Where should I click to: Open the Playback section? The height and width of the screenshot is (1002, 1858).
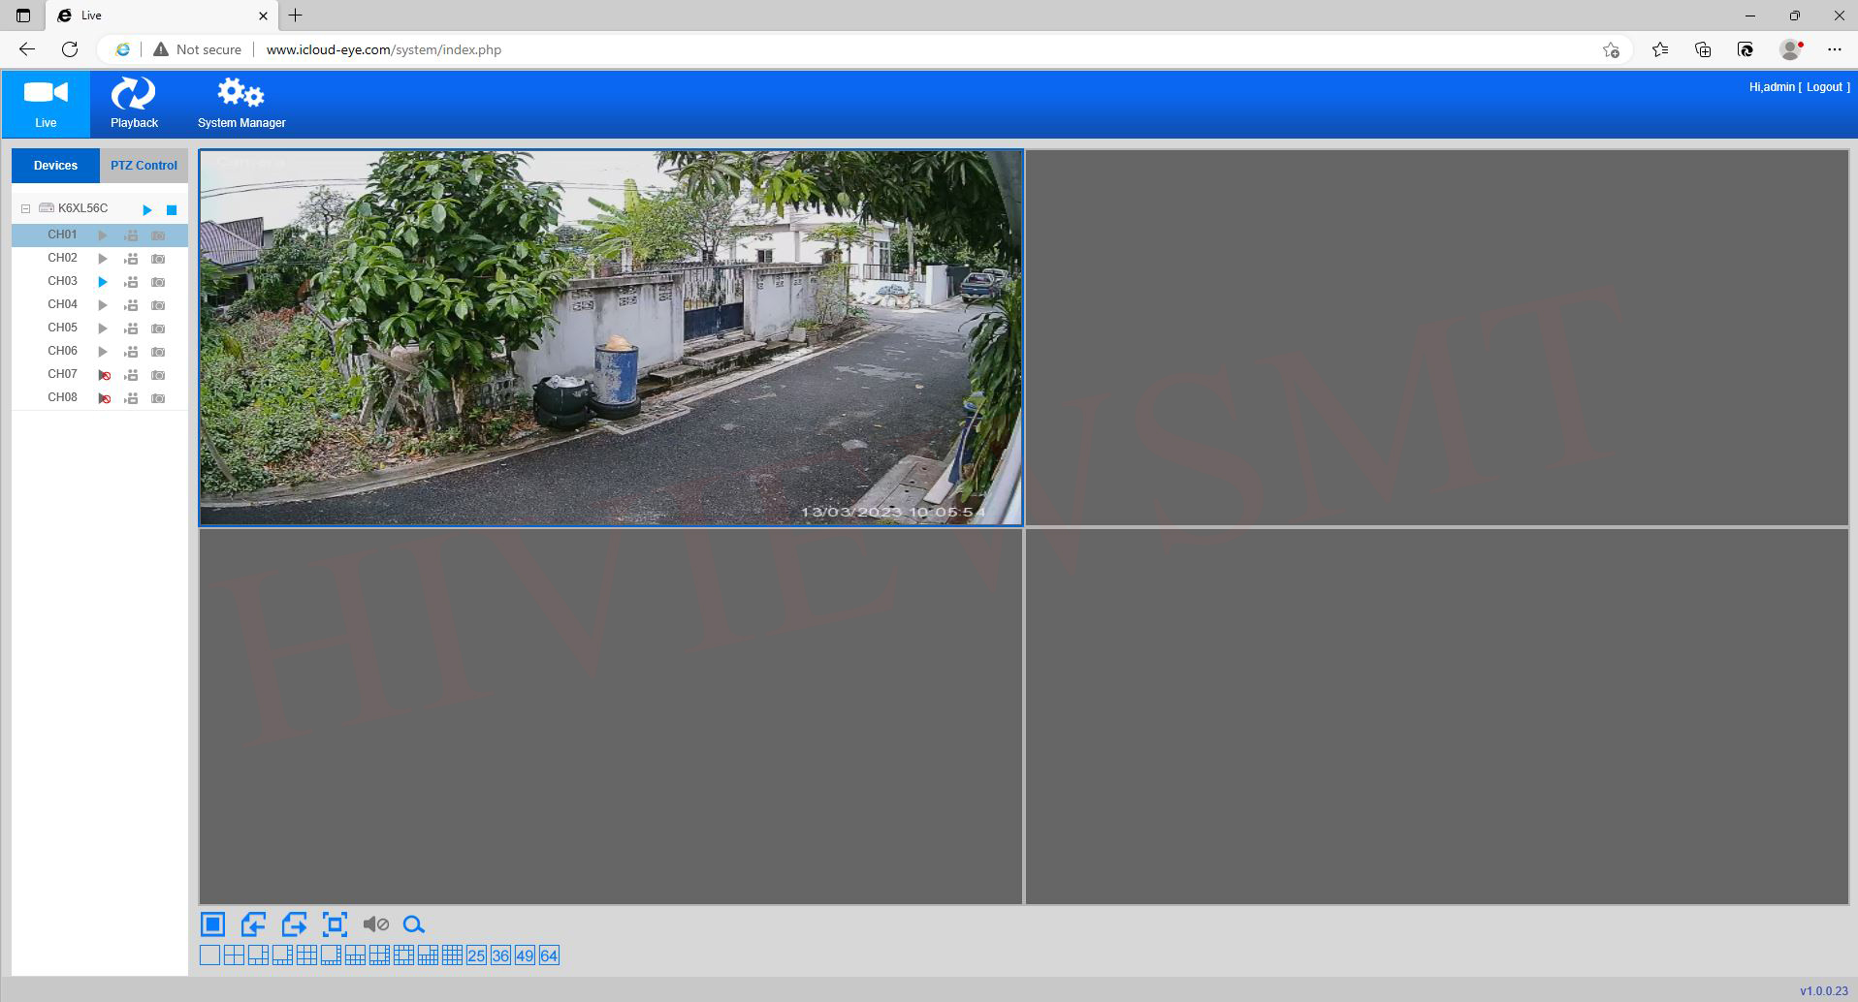(134, 104)
